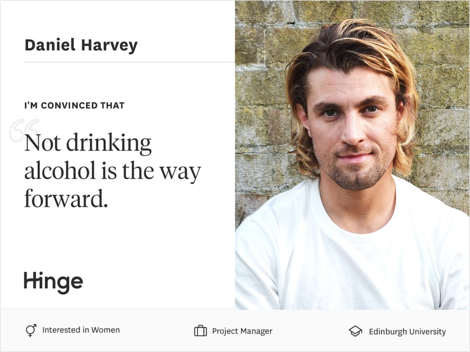Select the Project Manager label
470x352 pixels.
242,331
